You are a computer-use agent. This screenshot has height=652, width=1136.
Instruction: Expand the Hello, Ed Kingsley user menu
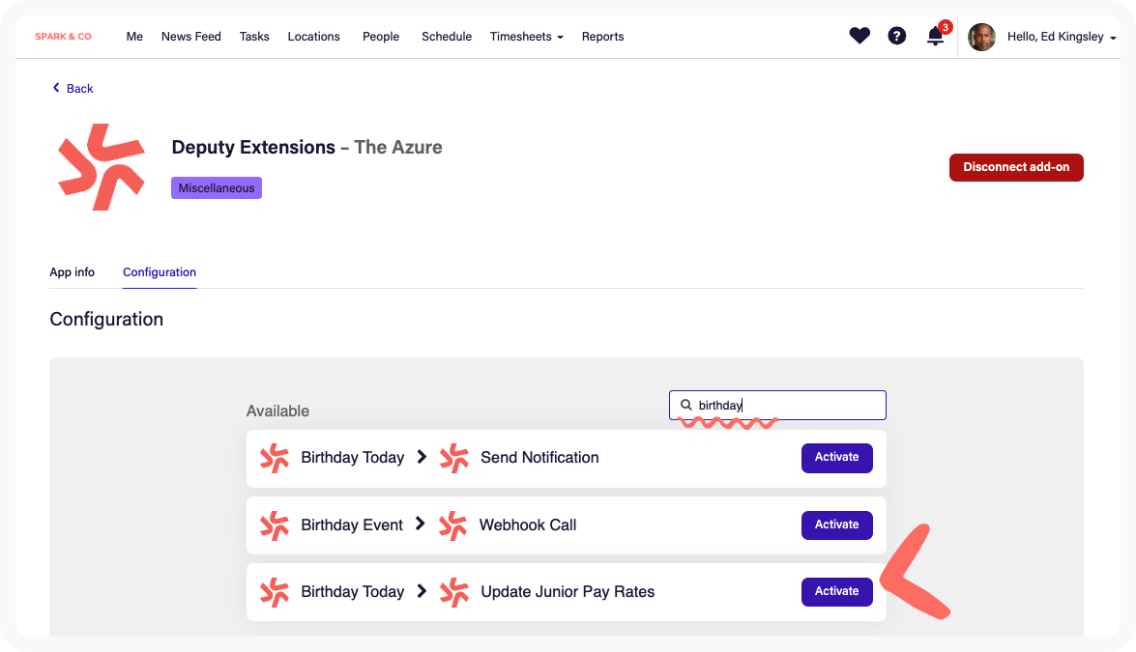(x=1062, y=36)
